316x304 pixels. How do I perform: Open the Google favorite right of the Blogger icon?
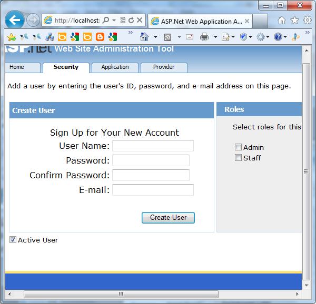coord(113,37)
